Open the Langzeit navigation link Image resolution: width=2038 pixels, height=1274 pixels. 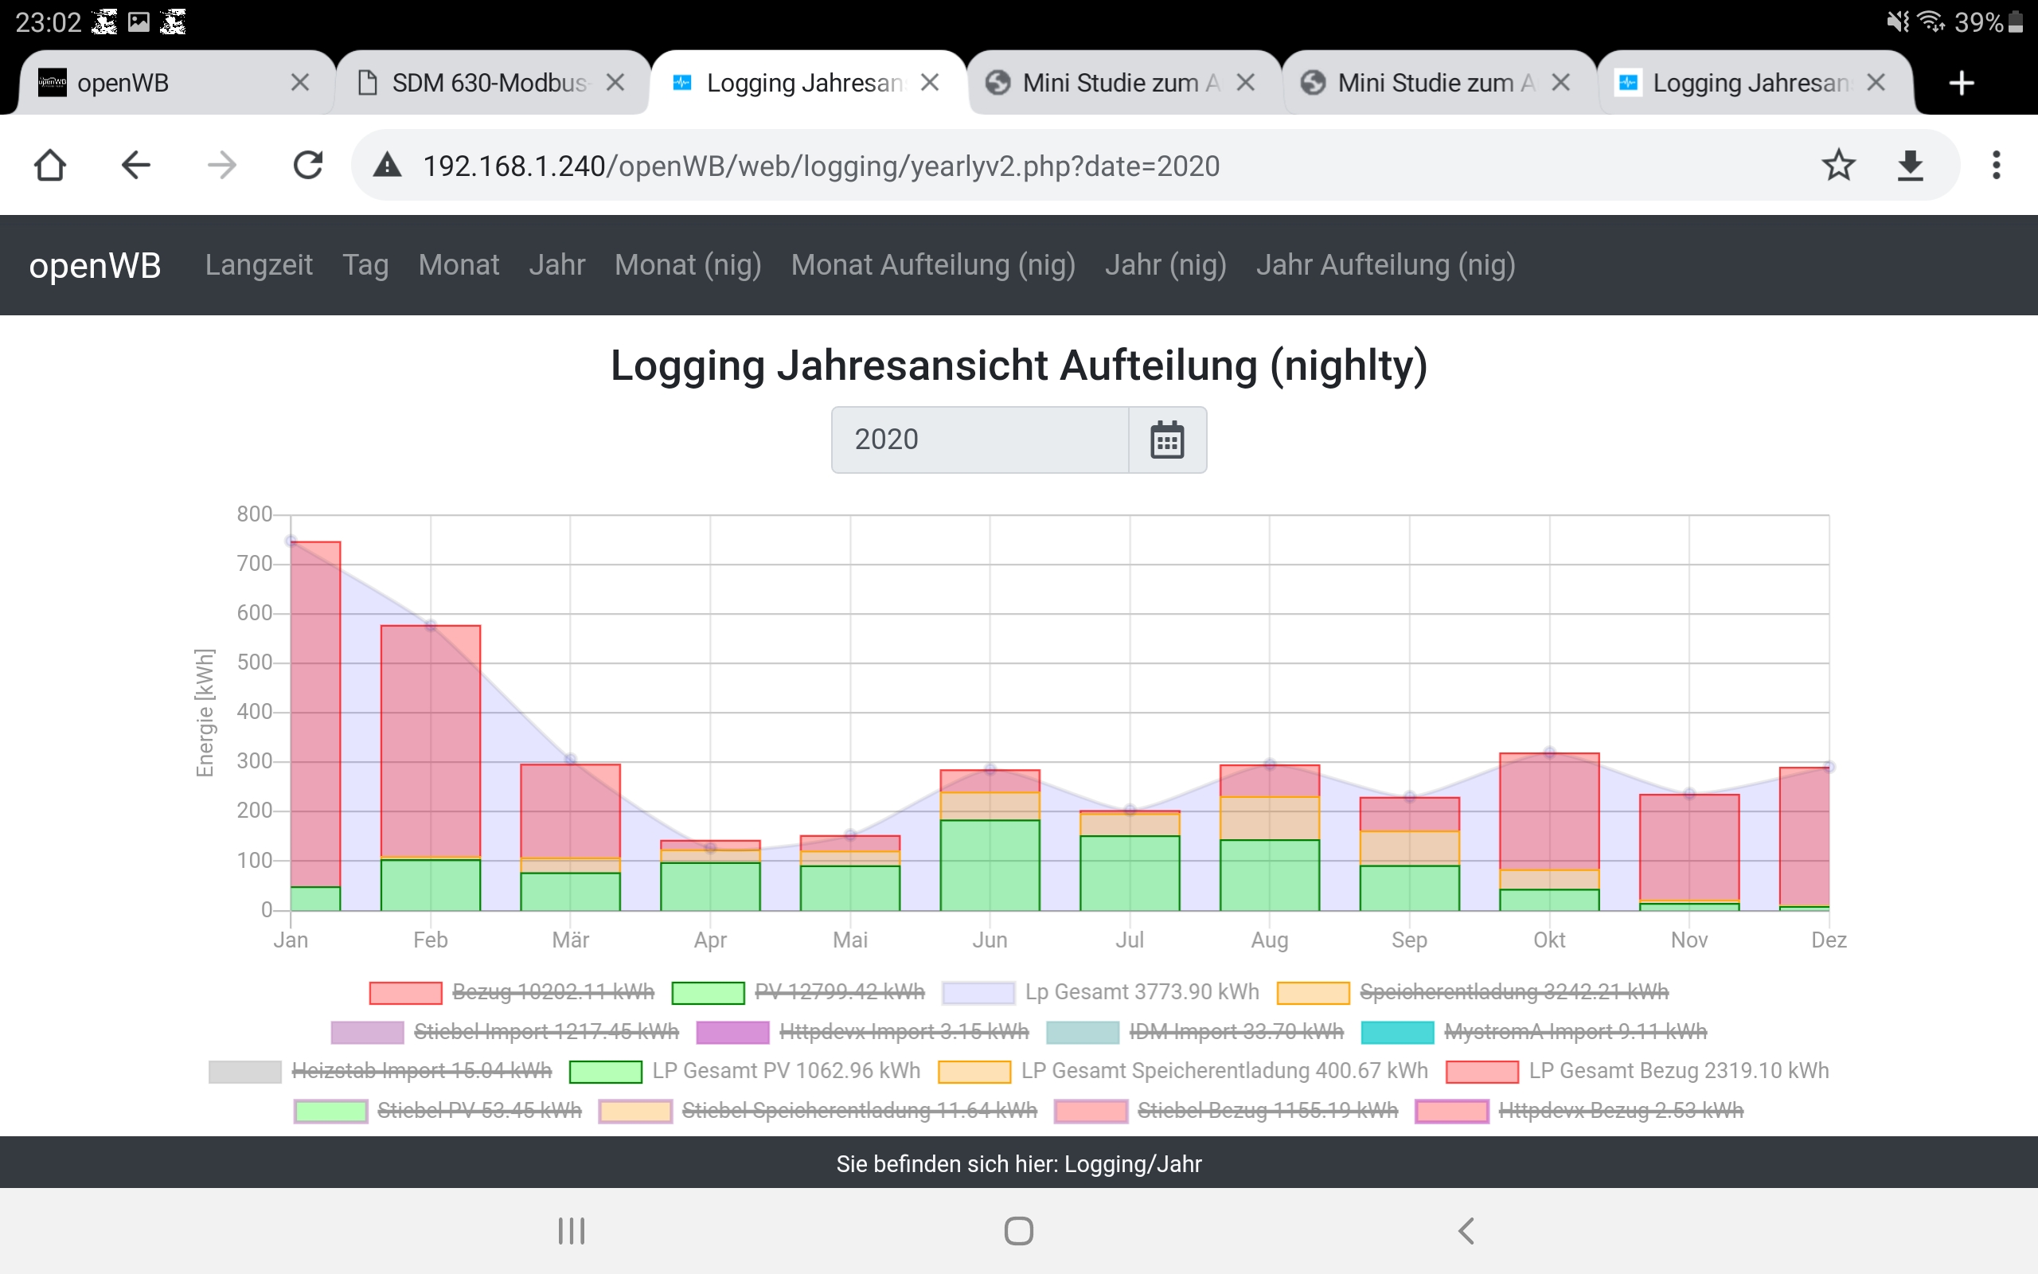click(259, 264)
